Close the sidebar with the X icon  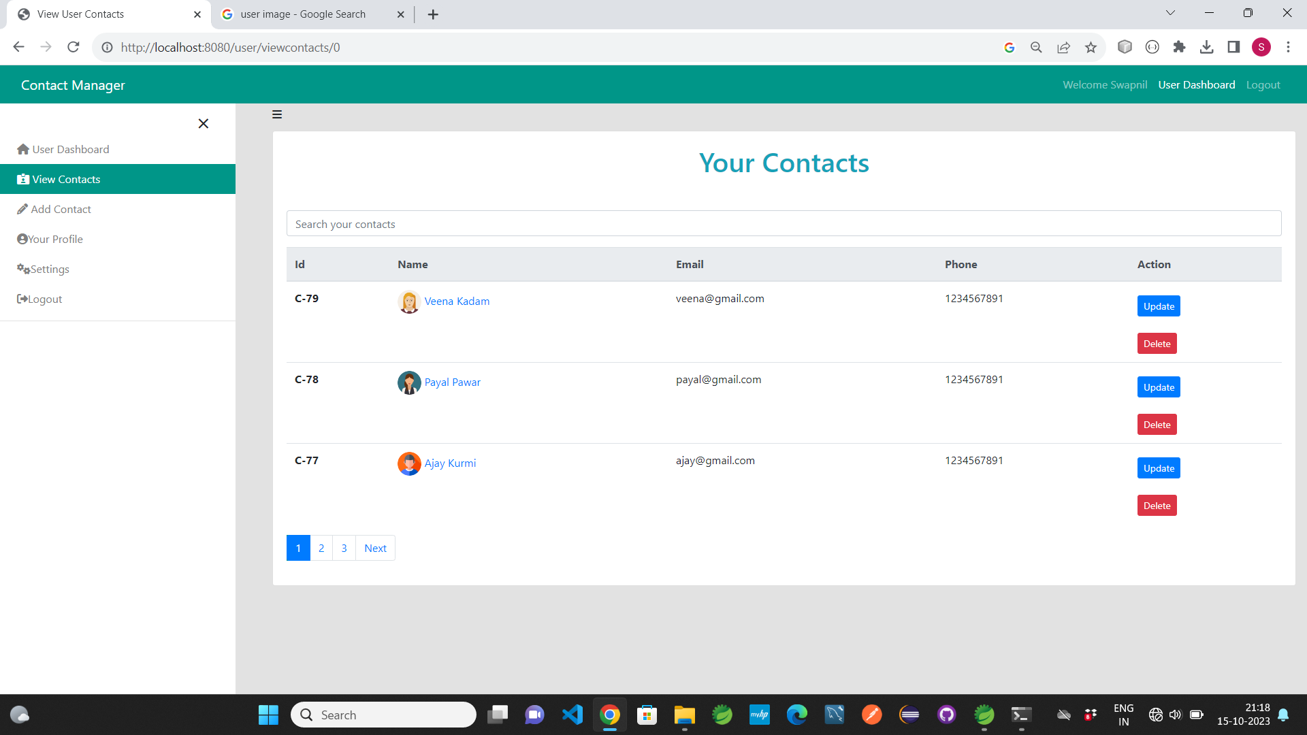[203, 123]
